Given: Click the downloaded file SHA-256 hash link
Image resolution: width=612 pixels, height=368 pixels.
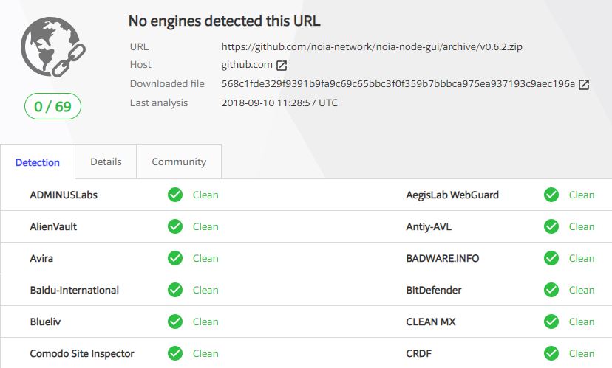Looking at the screenshot, I should click(398, 84).
